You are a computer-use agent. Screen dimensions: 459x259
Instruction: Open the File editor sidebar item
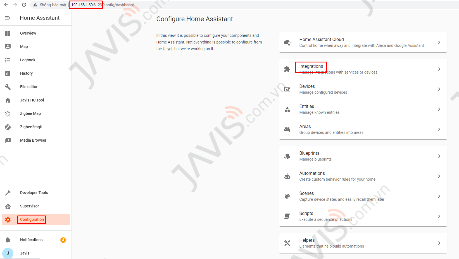36,87
